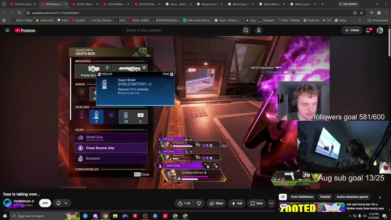
Task: Click the Share button
Action: coord(216,203)
